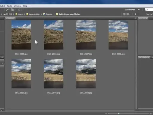The height and width of the screenshot is (115, 153).
Task: Click the DSC_2835.jpg filename label
Action: 21,54
